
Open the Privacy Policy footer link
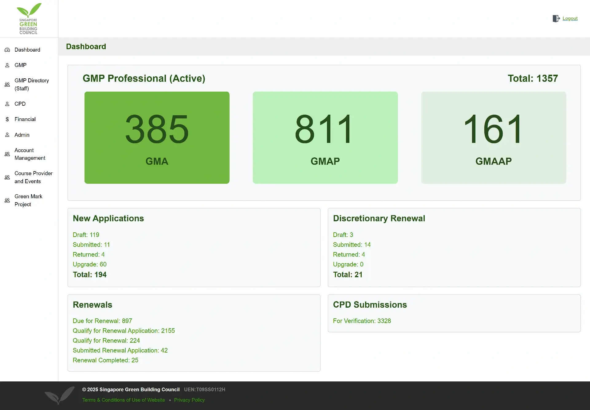click(189, 400)
